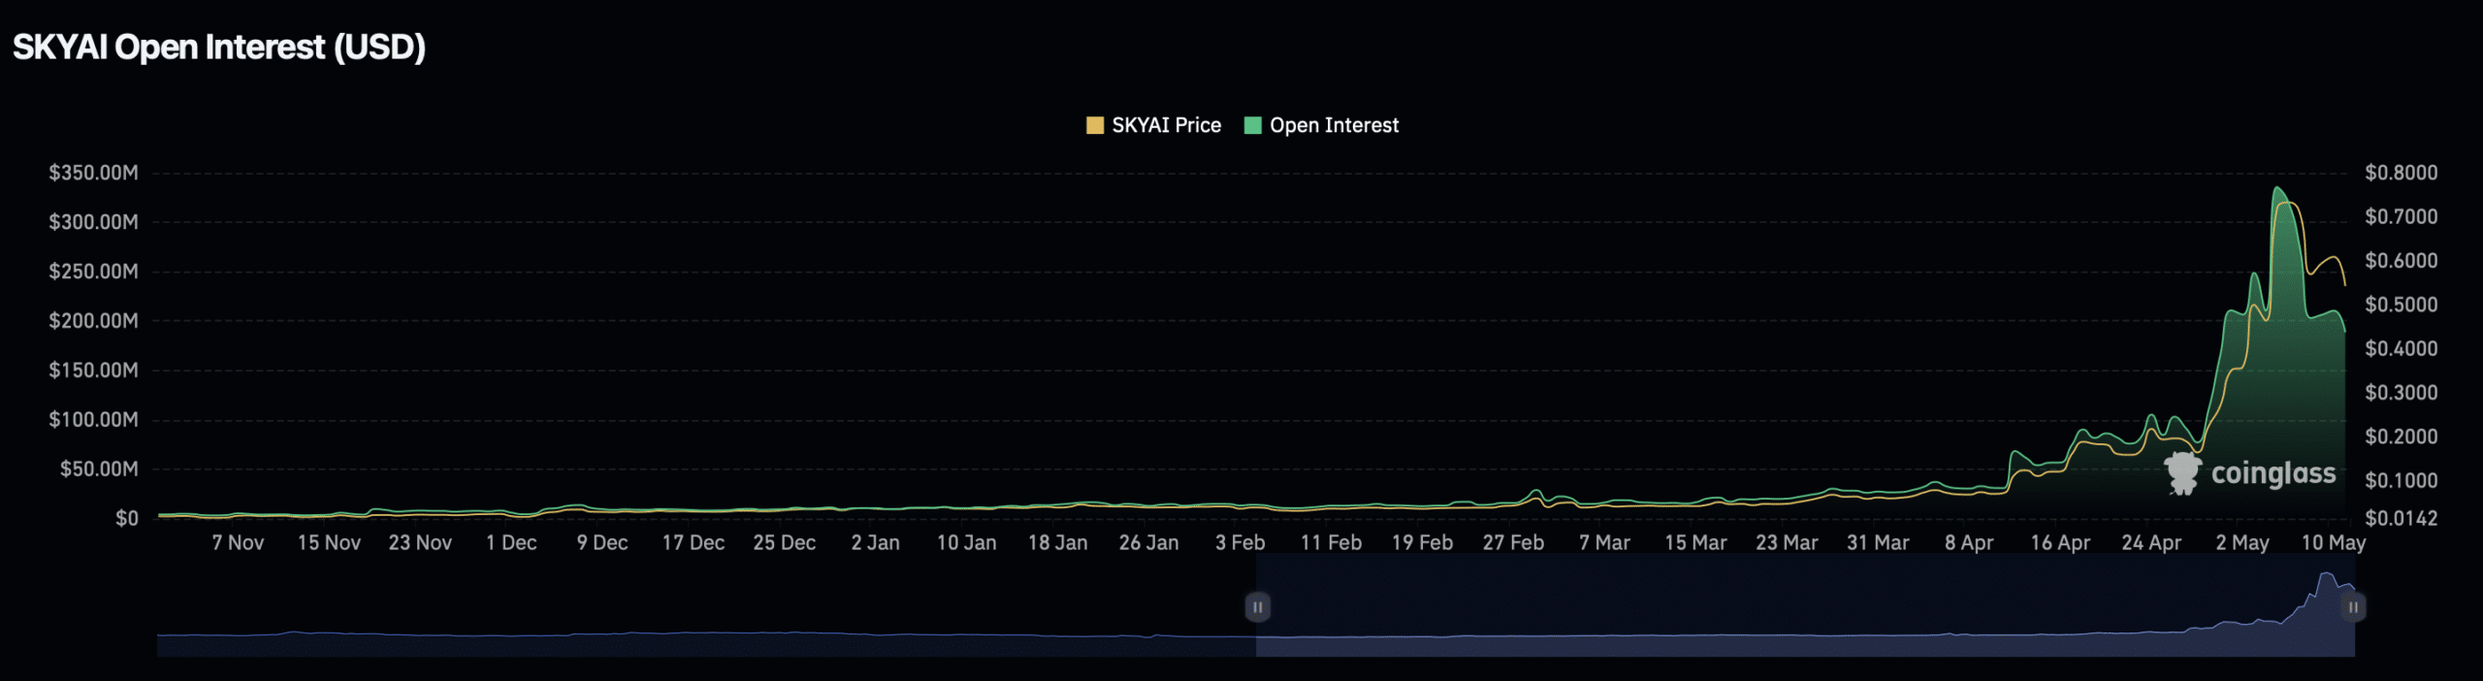Click the 10 May date label

2333,543
